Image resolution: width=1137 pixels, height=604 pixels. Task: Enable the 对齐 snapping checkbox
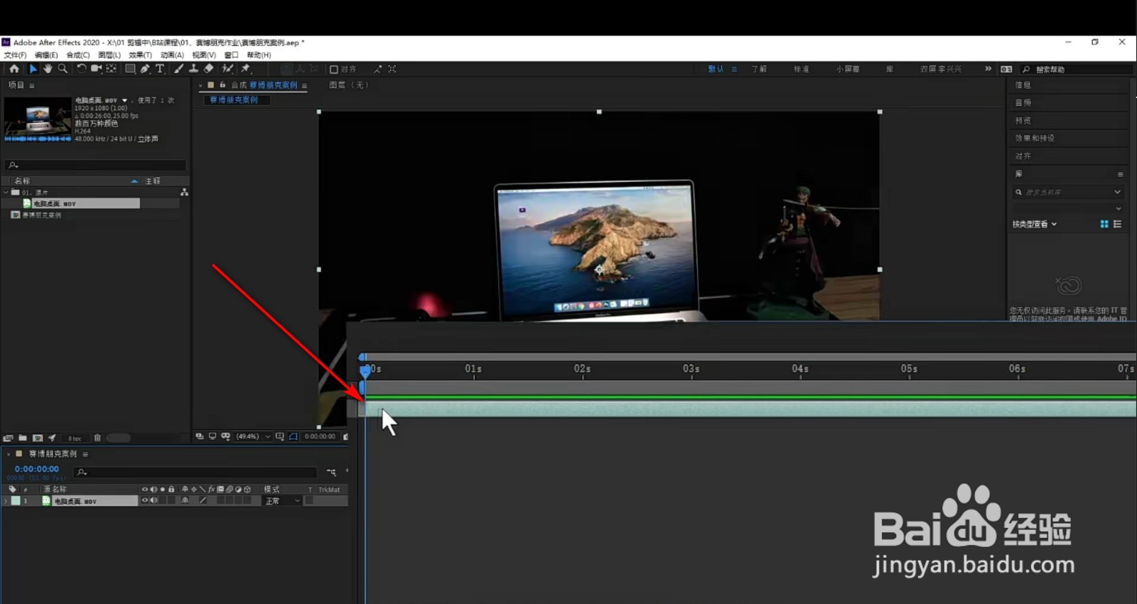pos(334,69)
